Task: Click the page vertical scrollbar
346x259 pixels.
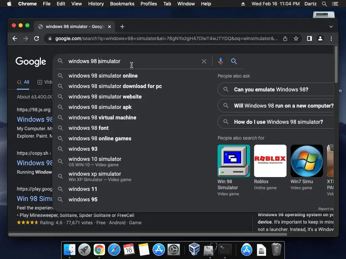Action: (336, 64)
